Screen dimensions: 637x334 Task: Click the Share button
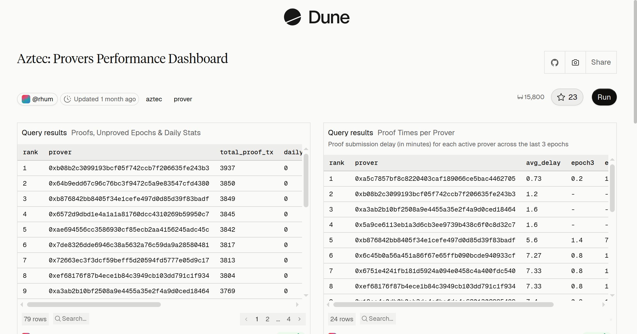click(x=601, y=62)
